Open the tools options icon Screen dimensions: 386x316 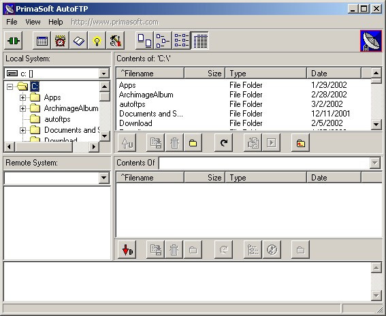(116, 40)
